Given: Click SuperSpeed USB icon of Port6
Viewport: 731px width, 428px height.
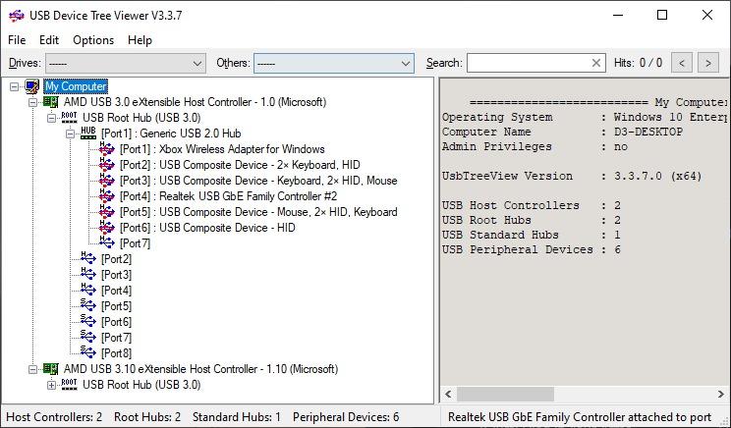Looking at the screenshot, I should click(88, 322).
